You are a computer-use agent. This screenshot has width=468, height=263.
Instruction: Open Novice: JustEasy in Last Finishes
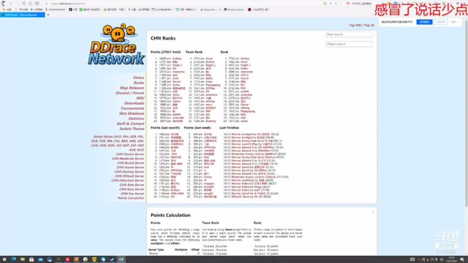pyautogui.click(x=243, y=181)
